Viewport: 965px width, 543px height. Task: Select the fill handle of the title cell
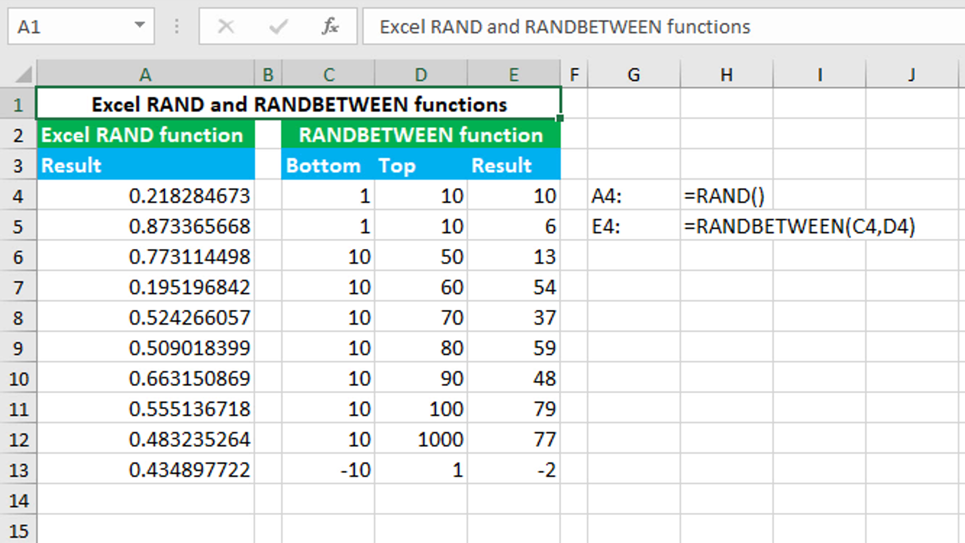560,118
